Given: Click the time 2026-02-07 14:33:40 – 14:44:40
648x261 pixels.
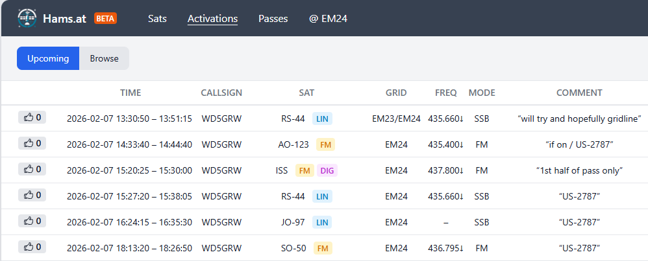Looking at the screenshot, I should click(129, 144).
